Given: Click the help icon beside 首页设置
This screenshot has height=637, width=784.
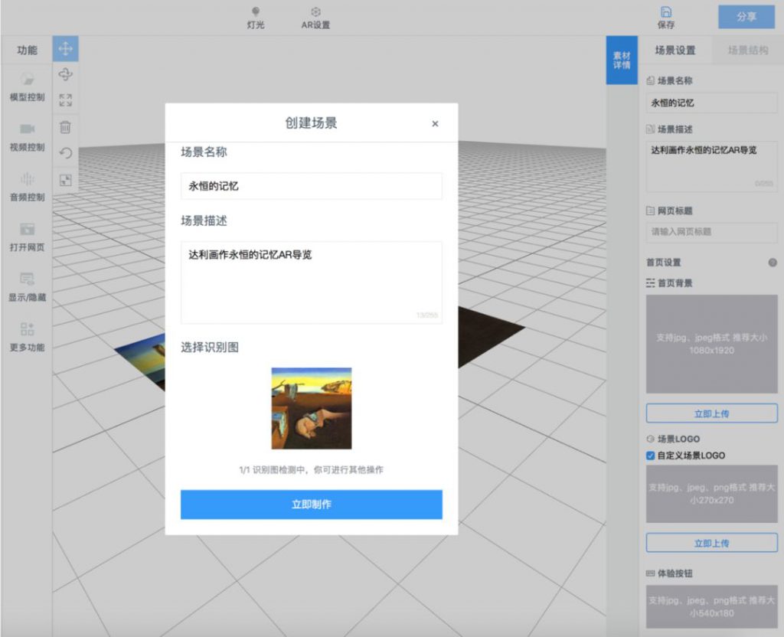Looking at the screenshot, I should (773, 263).
